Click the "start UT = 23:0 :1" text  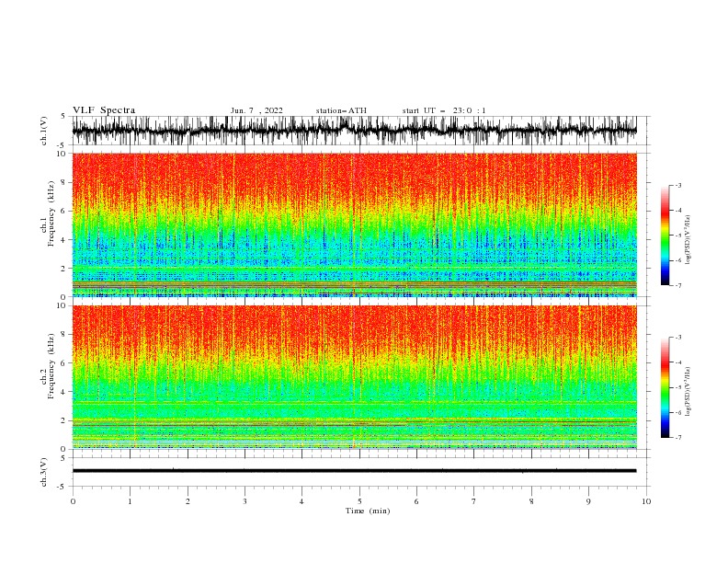444,110
